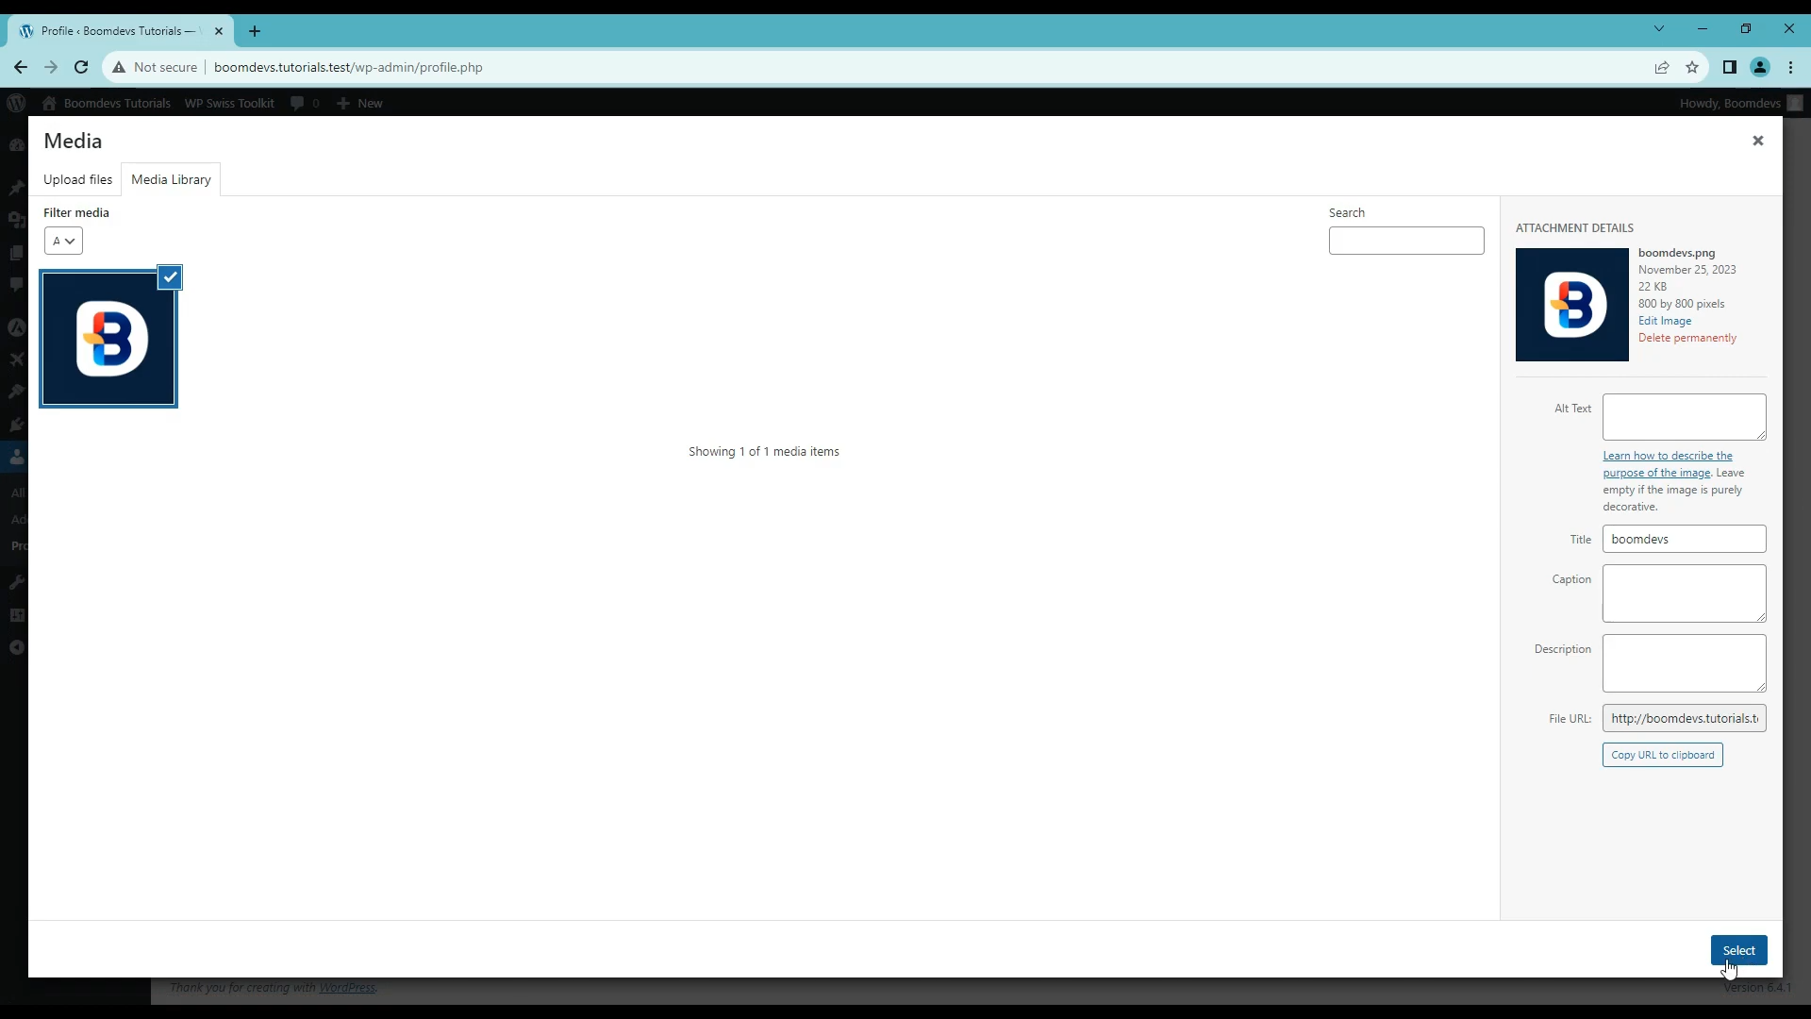This screenshot has width=1811, height=1019.
Task: Click the Select button
Action: (1739, 949)
